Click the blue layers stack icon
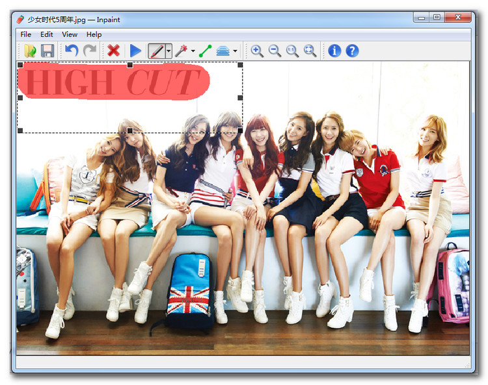 tap(223, 51)
